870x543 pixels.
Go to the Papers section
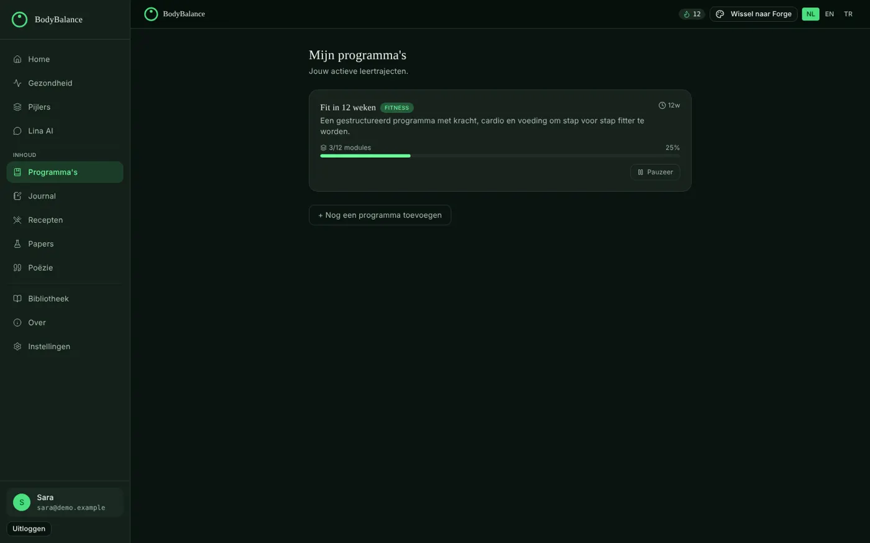pyautogui.click(x=65, y=244)
